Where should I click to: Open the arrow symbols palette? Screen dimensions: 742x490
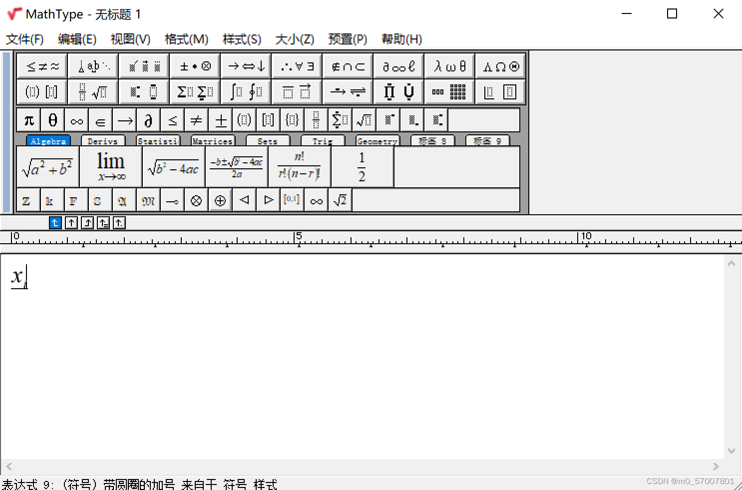coord(246,66)
